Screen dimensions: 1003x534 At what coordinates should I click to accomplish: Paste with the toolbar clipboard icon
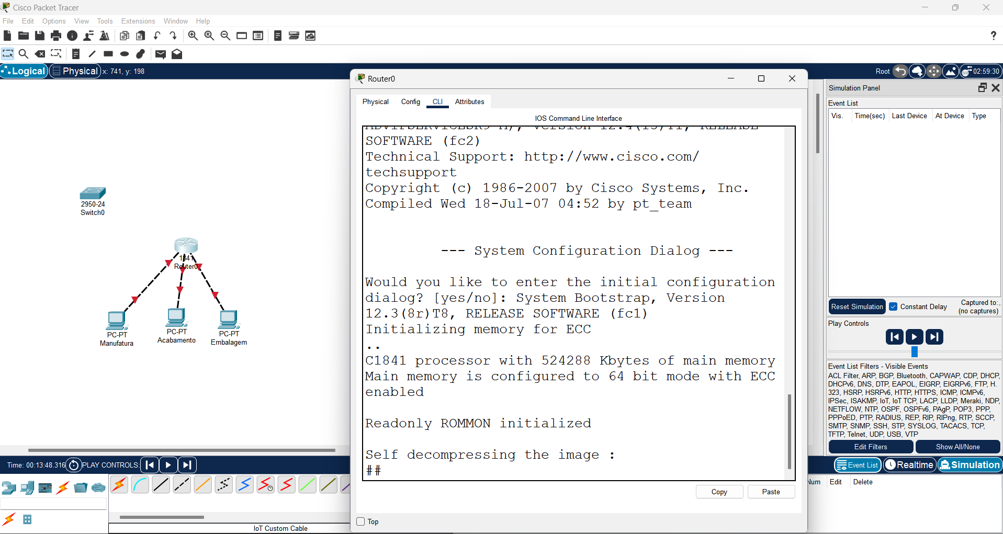click(x=141, y=36)
